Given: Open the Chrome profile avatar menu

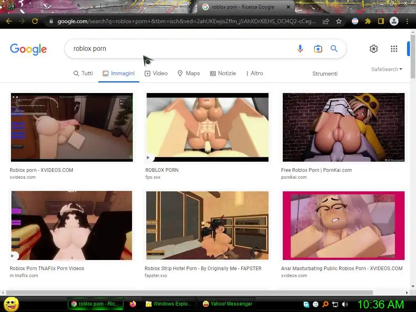Looking at the screenshot, I should (394, 21).
